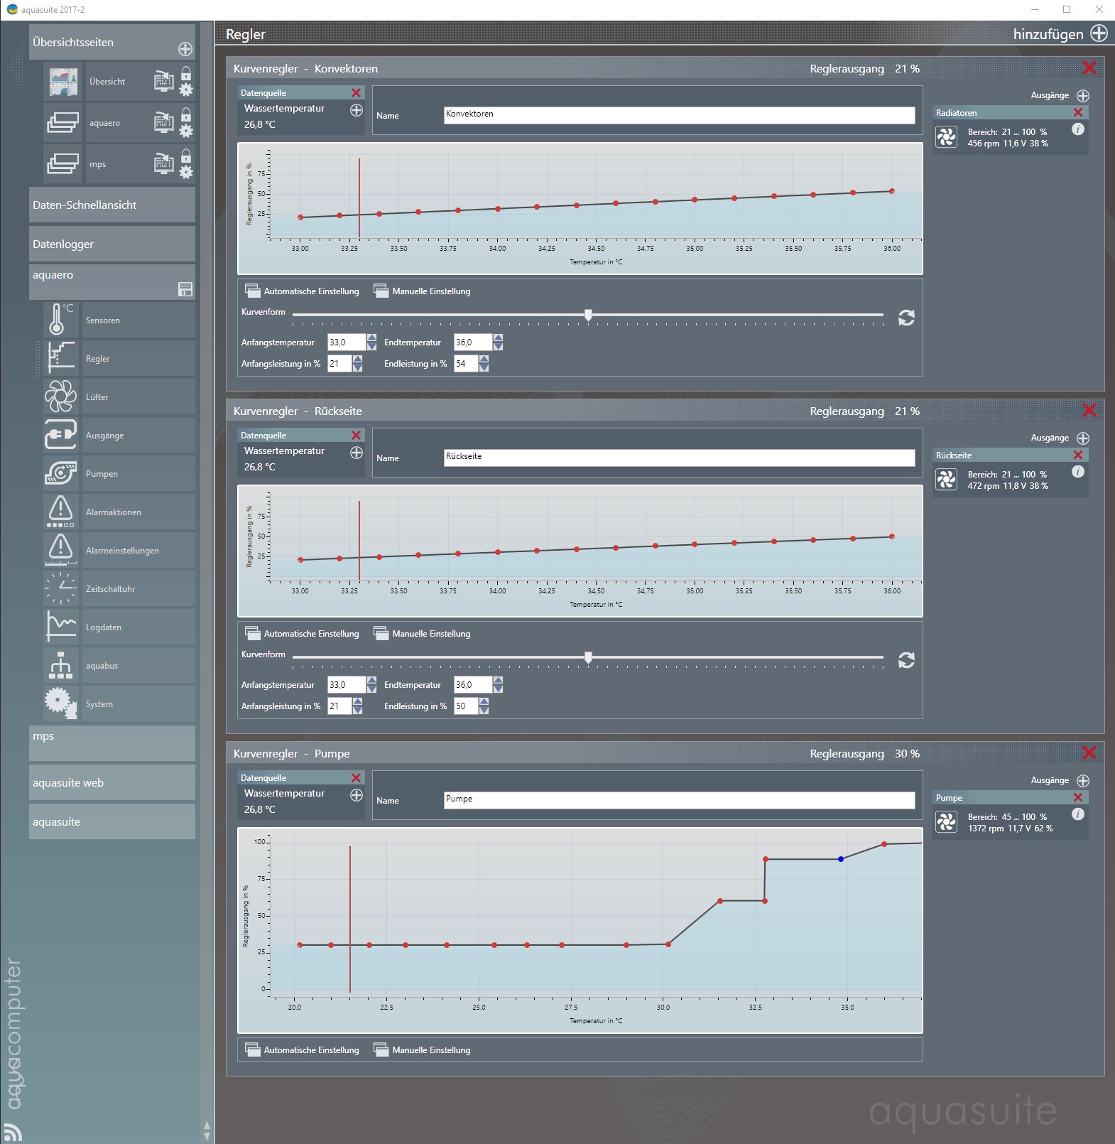The height and width of the screenshot is (1144, 1115).
Task: Open the Logdaten chart icon
Action: pyautogui.click(x=60, y=627)
